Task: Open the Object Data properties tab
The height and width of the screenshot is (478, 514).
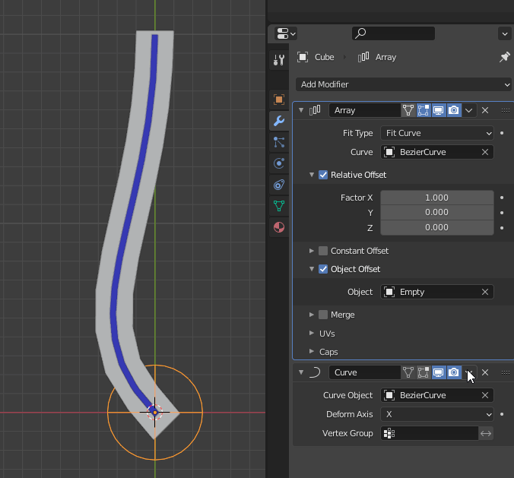Action: (x=279, y=206)
